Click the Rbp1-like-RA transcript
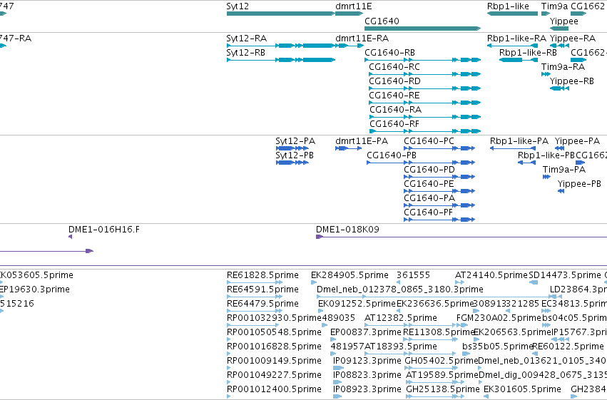Image resolution: width=607 pixels, height=400 pixels. [513, 46]
